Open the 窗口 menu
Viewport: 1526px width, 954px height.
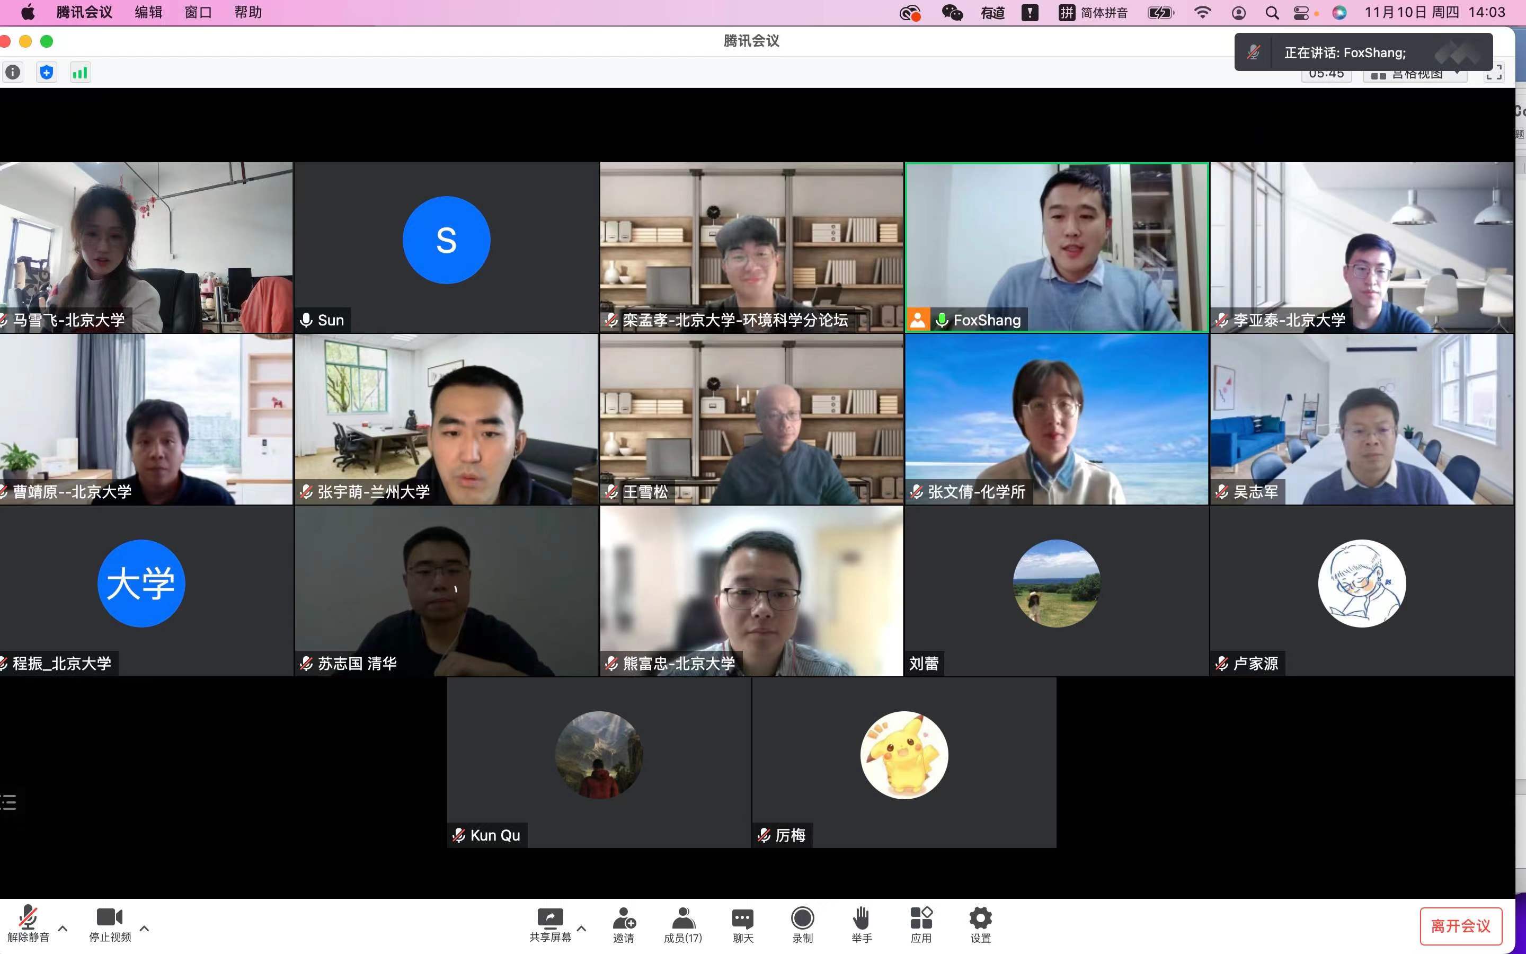(x=198, y=13)
